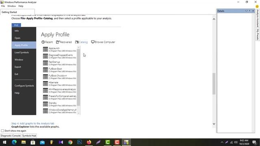Open Configure Symbols in the sidebar
The width and height of the screenshot is (260, 146).
point(24,86)
